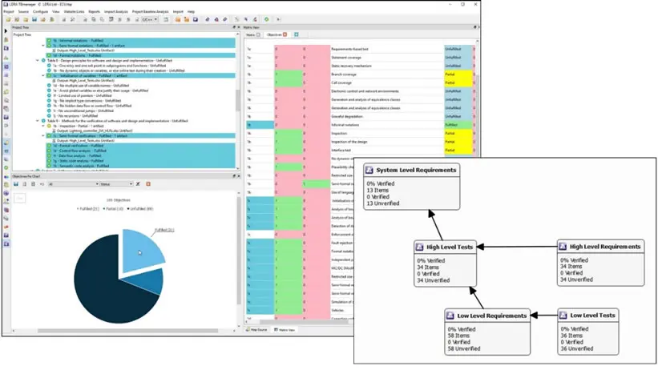This screenshot has width=658, height=370.
Task: Switch to the Objectives tab in Matrix View
Action: [x=273, y=35]
